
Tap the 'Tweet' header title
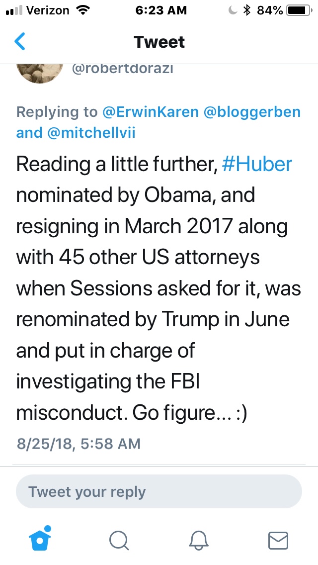[x=159, y=42]
